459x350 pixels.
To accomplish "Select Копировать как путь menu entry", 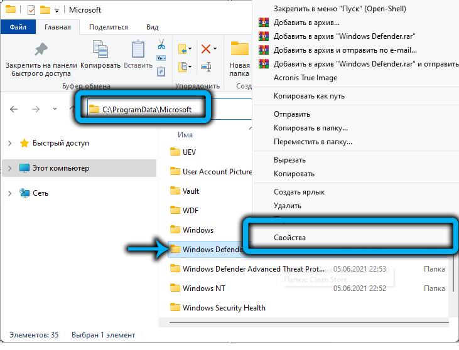I will point(308,96).
